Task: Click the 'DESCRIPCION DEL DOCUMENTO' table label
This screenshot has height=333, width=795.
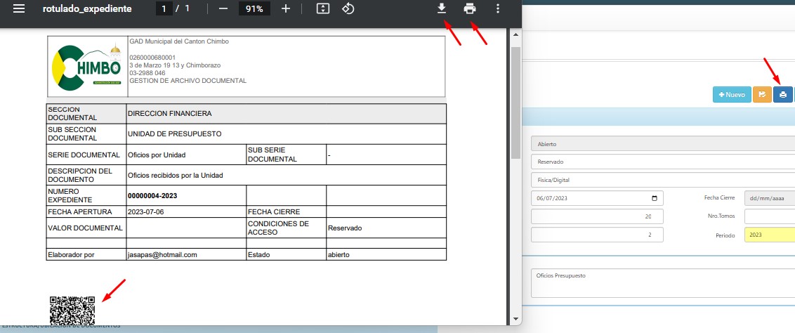Action: click(80, 176)
